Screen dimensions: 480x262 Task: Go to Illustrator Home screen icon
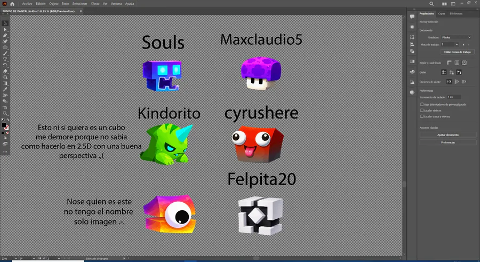(12, 4)
